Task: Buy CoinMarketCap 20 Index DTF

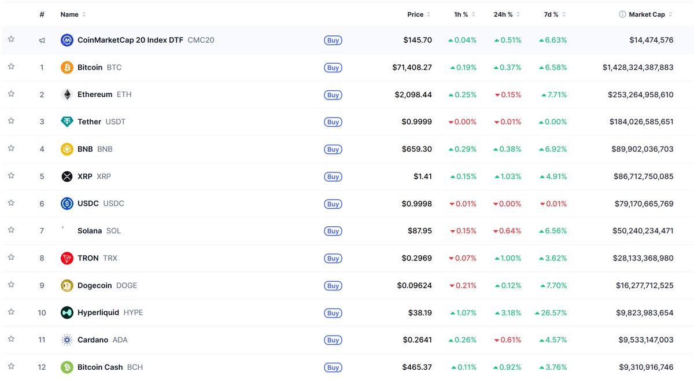Action: click(x=333, y=41)
